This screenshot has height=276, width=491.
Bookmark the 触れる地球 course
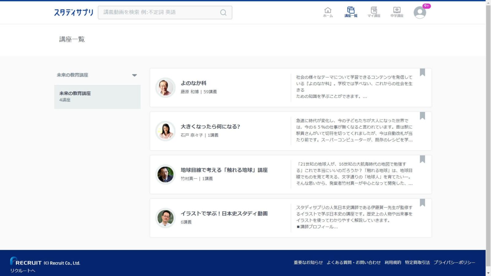point(422,159)
